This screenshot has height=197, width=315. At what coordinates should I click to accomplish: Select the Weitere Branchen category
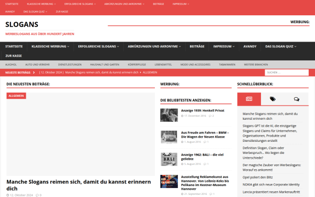pyautogui.click(x=256, y=65)
